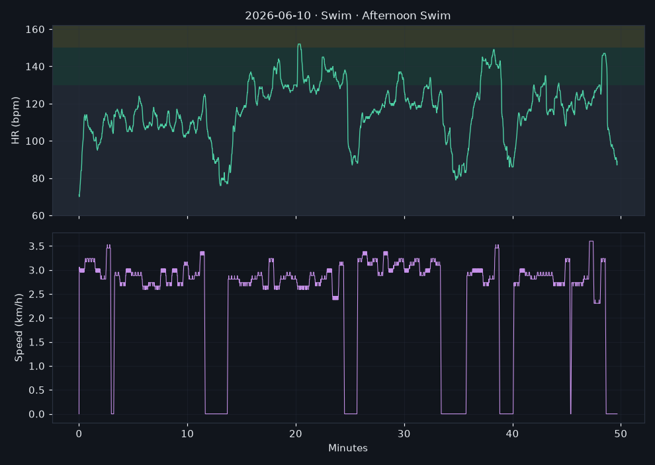655x465 pixels.
Task: Click the "HR (bpm)" axis label
Action: click(x=15, y=120)
